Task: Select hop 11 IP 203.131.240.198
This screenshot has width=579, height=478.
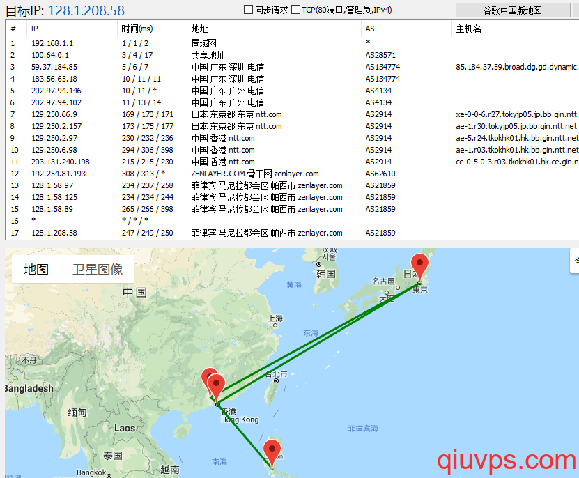Action: pyautogui.click(x=61, y=162)
